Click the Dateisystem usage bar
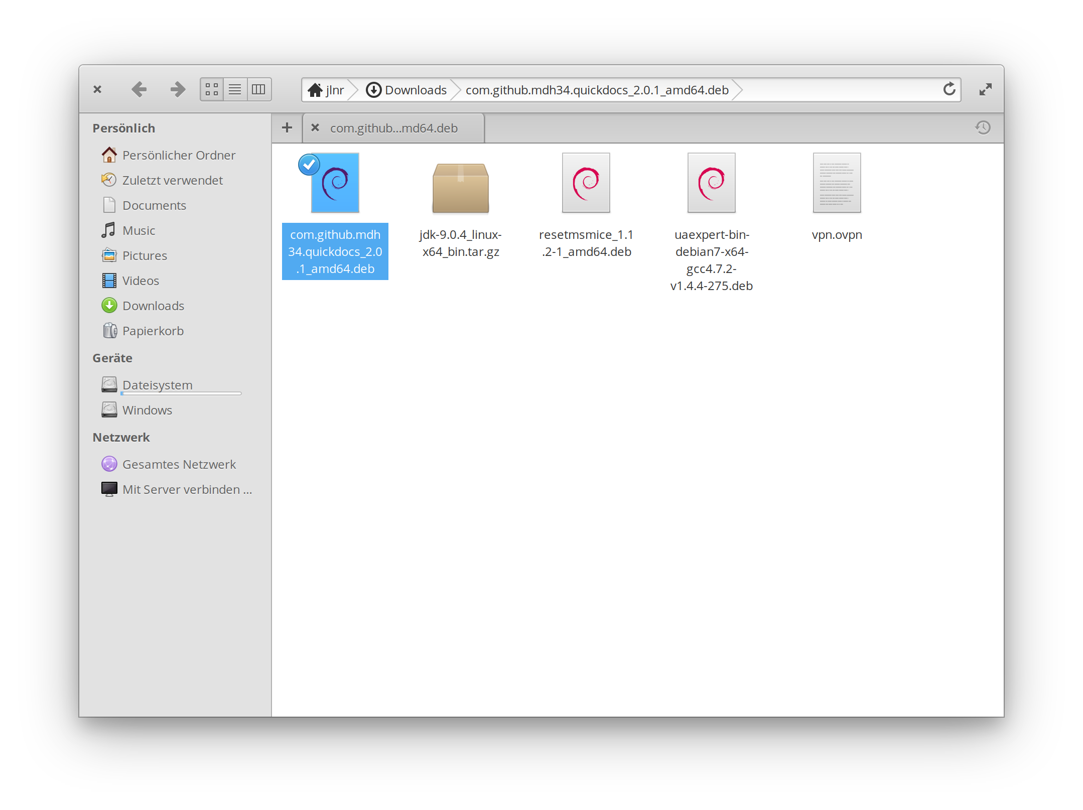This screenshot has height=810, width=1083. pos(180,393)
